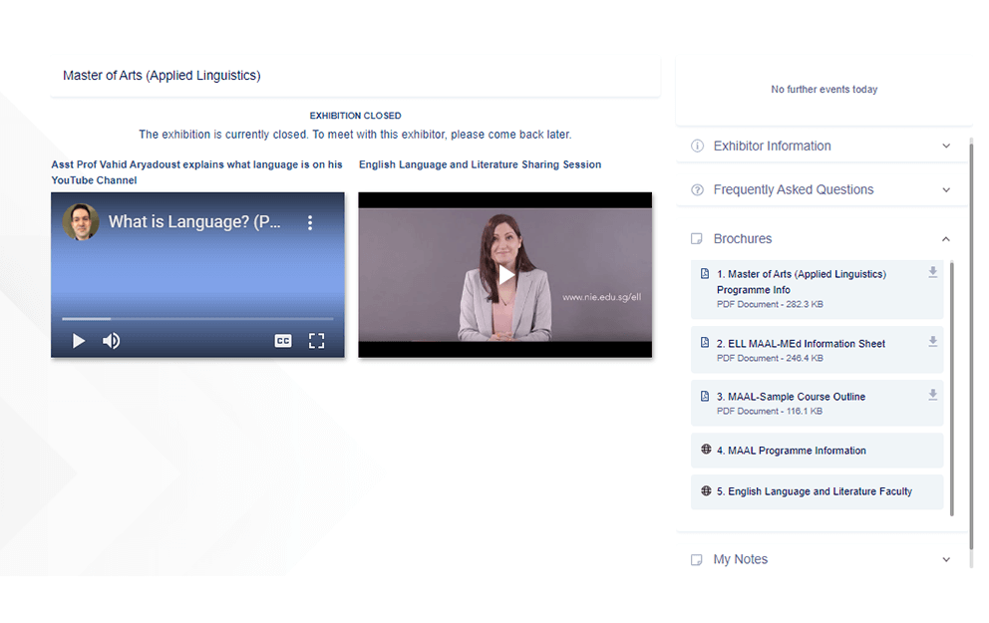The height and width of the screenshot is (623, 989).
Task: Click the English Language and Literature Sharing Session caption
Action: [x=480, y=164]
